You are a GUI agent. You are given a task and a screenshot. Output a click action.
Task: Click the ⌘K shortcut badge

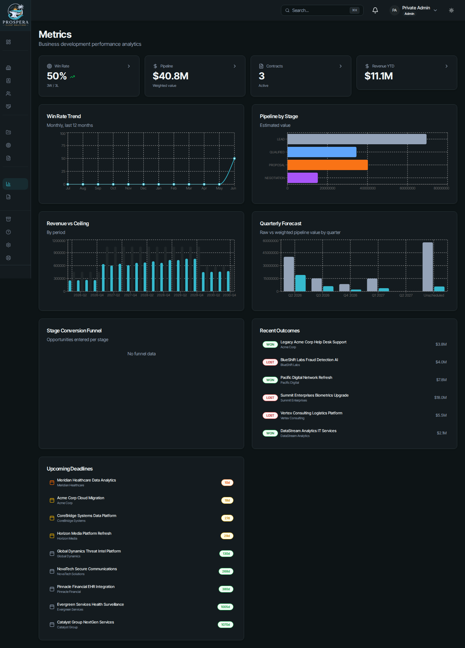click(x=355, y=10)
